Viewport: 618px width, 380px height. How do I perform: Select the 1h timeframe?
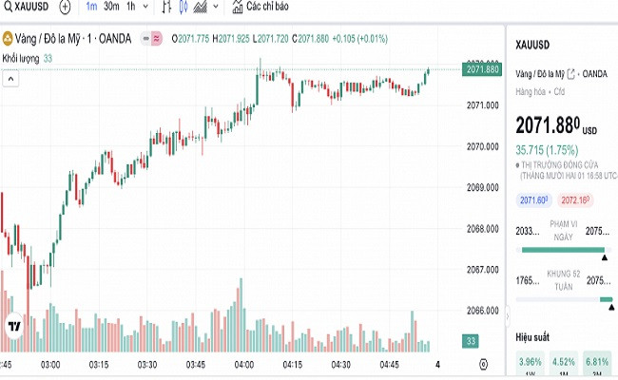[130, 7]
